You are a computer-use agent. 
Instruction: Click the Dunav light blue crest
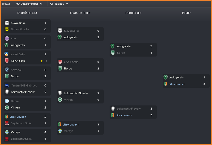tap(7, 101)
